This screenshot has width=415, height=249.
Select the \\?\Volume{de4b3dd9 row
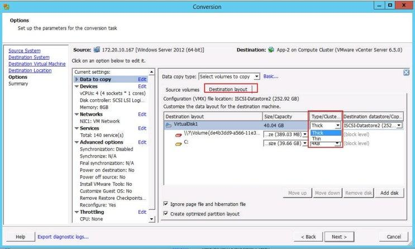pyautogui.click(x=284, y=134)
